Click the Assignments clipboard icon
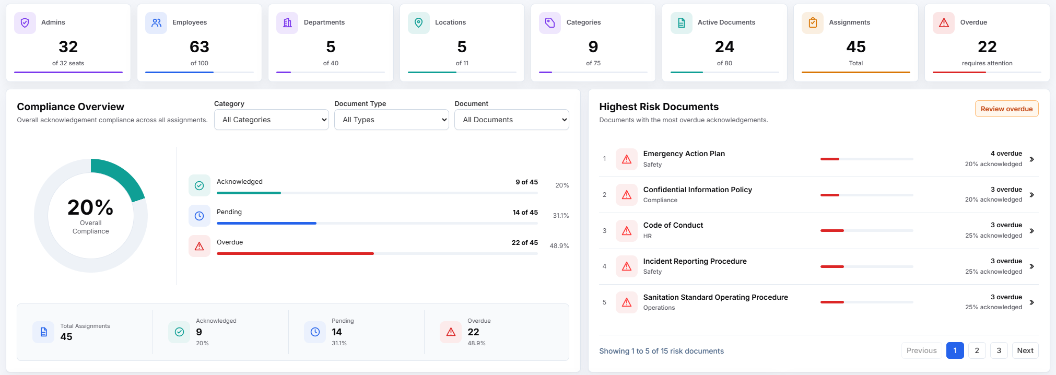 pyautogui.click(x=813, y=22)
